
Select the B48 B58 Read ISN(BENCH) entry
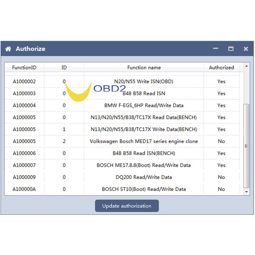(144, 153)
